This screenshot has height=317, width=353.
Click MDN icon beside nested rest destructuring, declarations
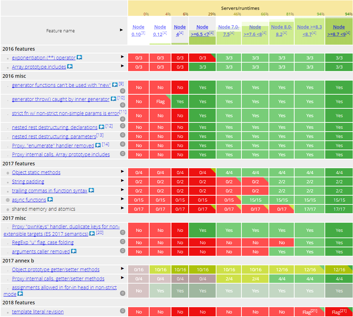click(101, 127)
